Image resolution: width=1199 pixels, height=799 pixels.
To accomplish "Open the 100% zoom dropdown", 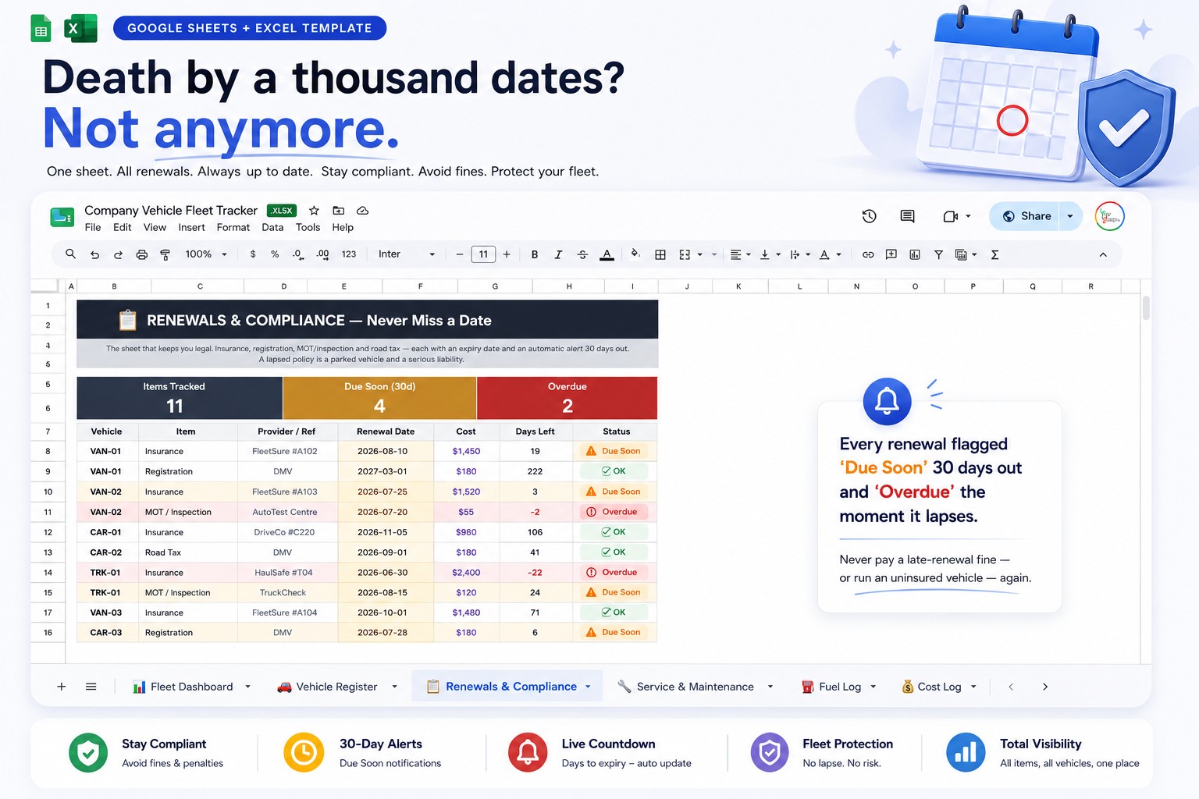I will (206, 254).
